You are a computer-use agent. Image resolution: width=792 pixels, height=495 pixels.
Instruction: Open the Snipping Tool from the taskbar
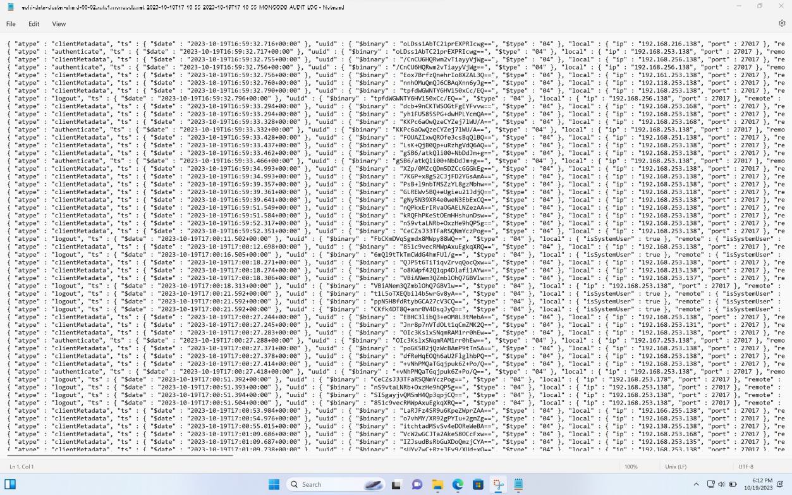click(498, 484)
